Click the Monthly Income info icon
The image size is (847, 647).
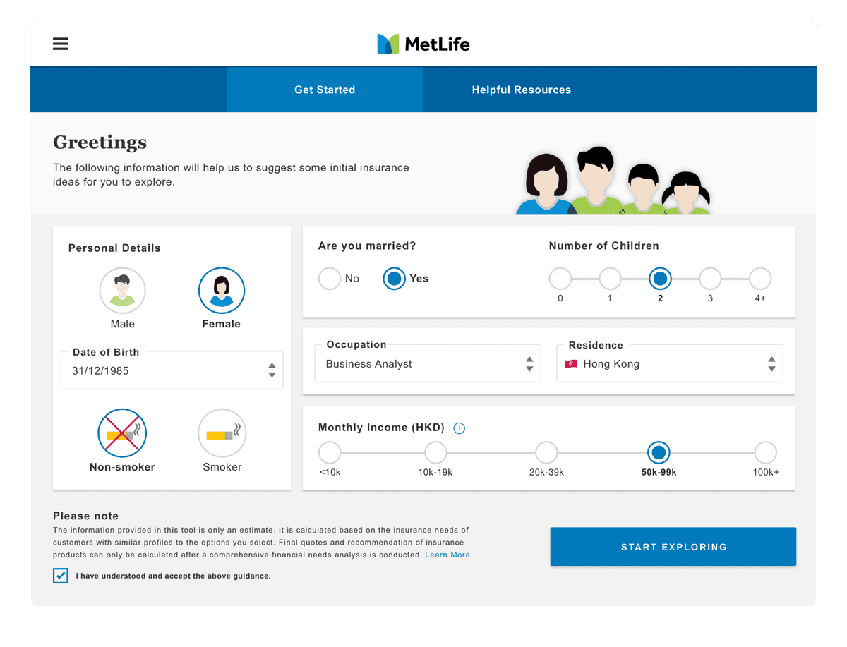[x=459, y=428]
